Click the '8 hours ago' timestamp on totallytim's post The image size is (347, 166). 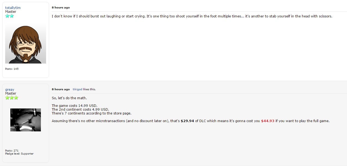tap(61, 7)
